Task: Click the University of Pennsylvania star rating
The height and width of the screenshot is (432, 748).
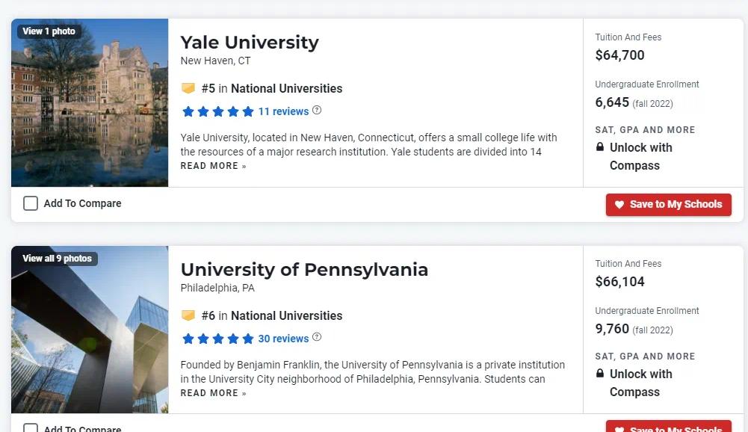Action: (x=218, y=339)
